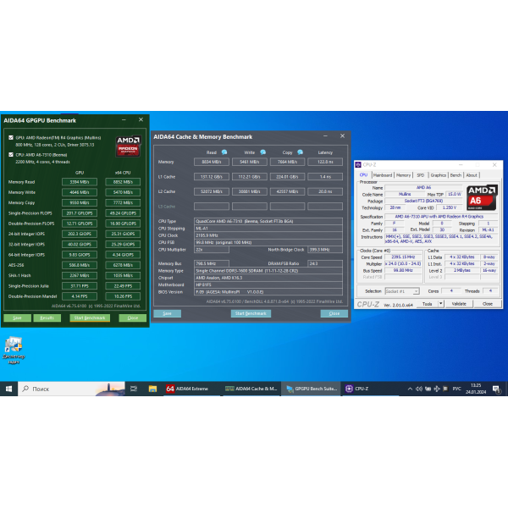508x508 pixels.
Task: Click the Close button in CPU-Z
Action: click(x=488, y=304)
